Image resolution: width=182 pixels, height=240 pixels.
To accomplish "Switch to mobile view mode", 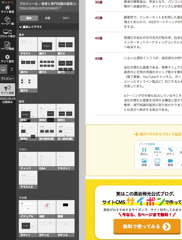I will coord(12,69).
